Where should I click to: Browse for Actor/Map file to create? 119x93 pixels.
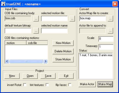point(110,18)
